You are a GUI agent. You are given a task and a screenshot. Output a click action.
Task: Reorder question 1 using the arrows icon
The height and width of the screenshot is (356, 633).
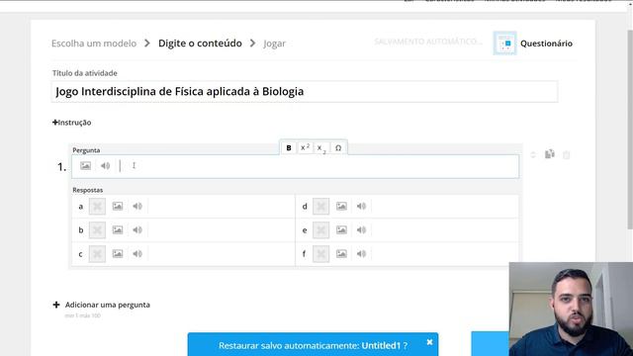click(x=533, y=154)
